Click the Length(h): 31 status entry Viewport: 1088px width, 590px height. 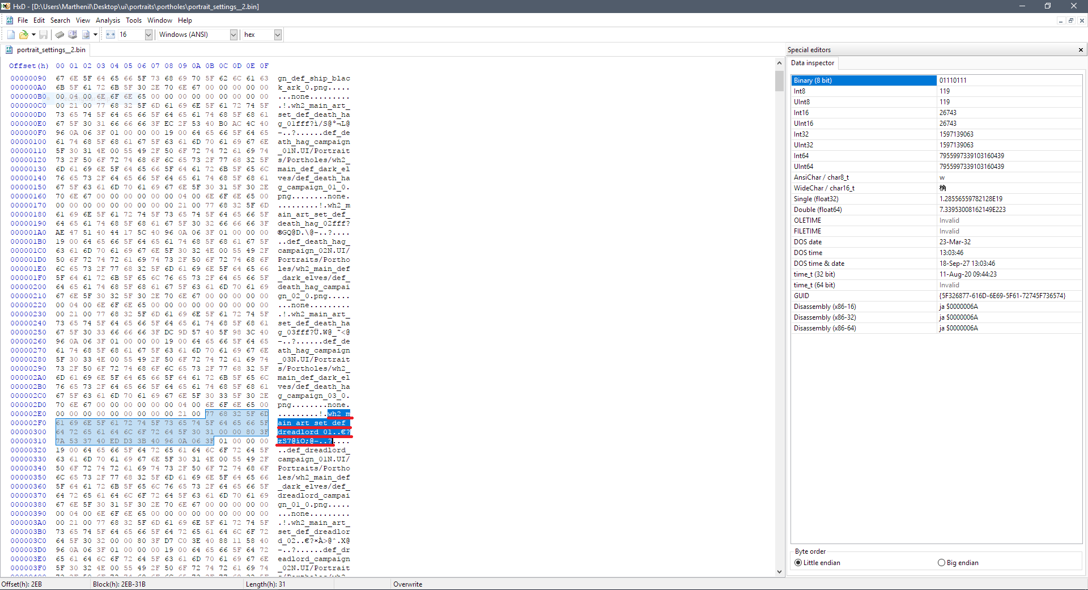(x=266, y=584)
